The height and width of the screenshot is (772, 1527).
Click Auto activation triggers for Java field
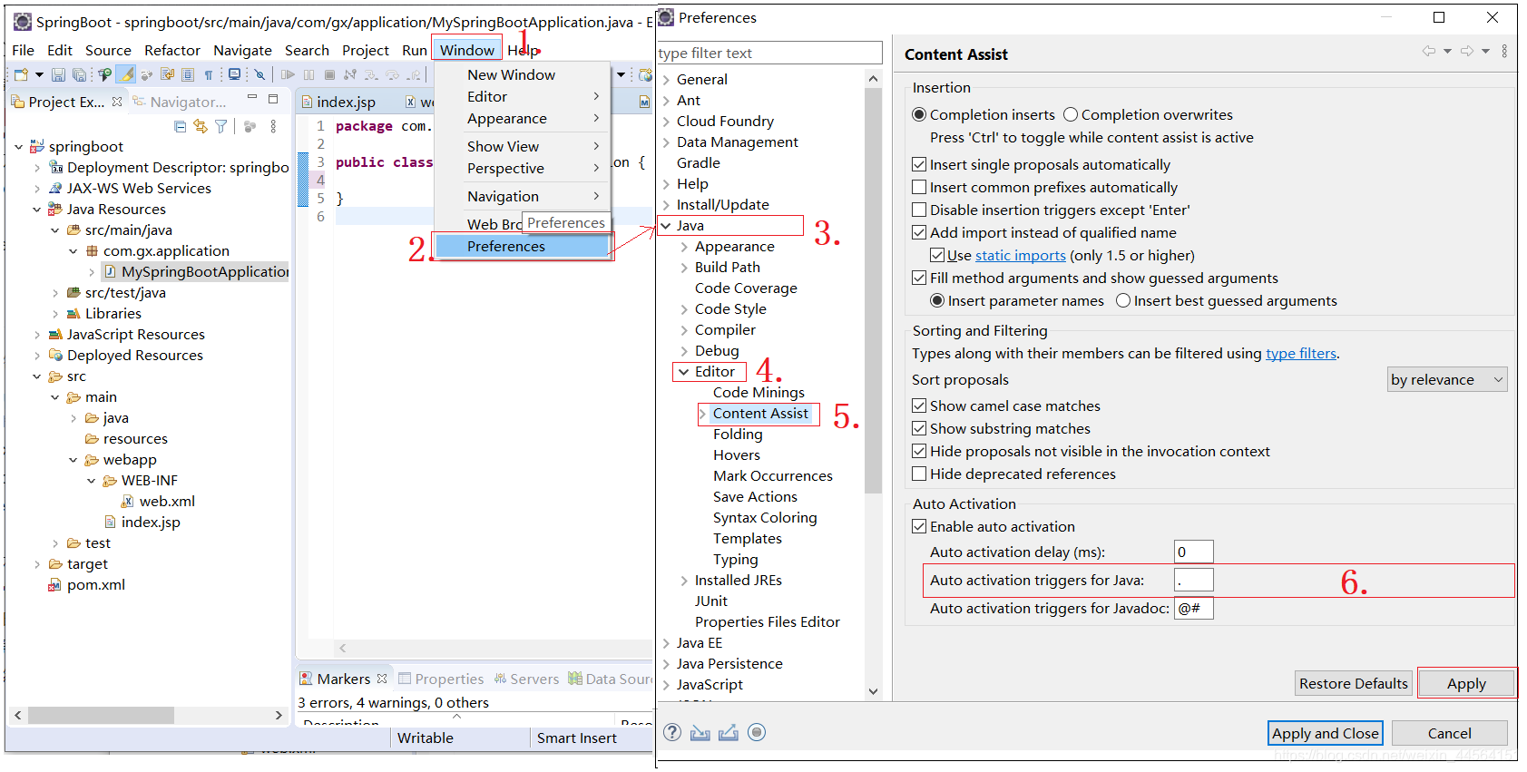point(1194,580)
